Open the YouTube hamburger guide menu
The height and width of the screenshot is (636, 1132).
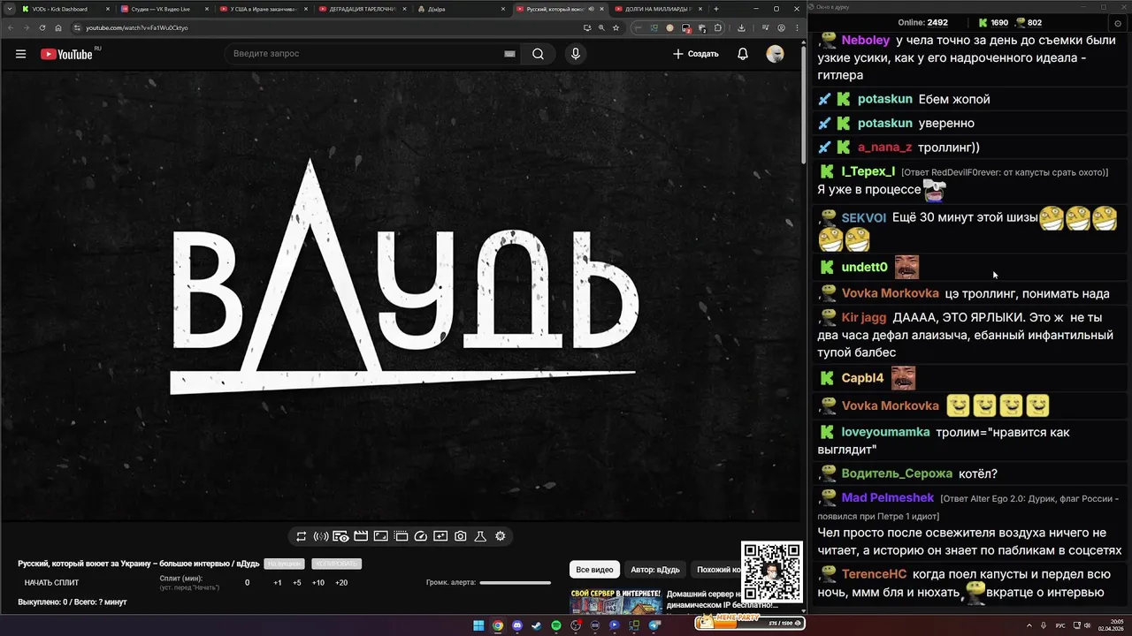[x=20, y=54]
